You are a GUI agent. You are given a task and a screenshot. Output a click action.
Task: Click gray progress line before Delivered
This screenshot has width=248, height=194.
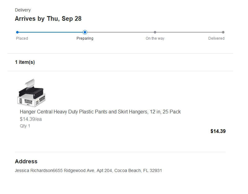click(189, 32)
